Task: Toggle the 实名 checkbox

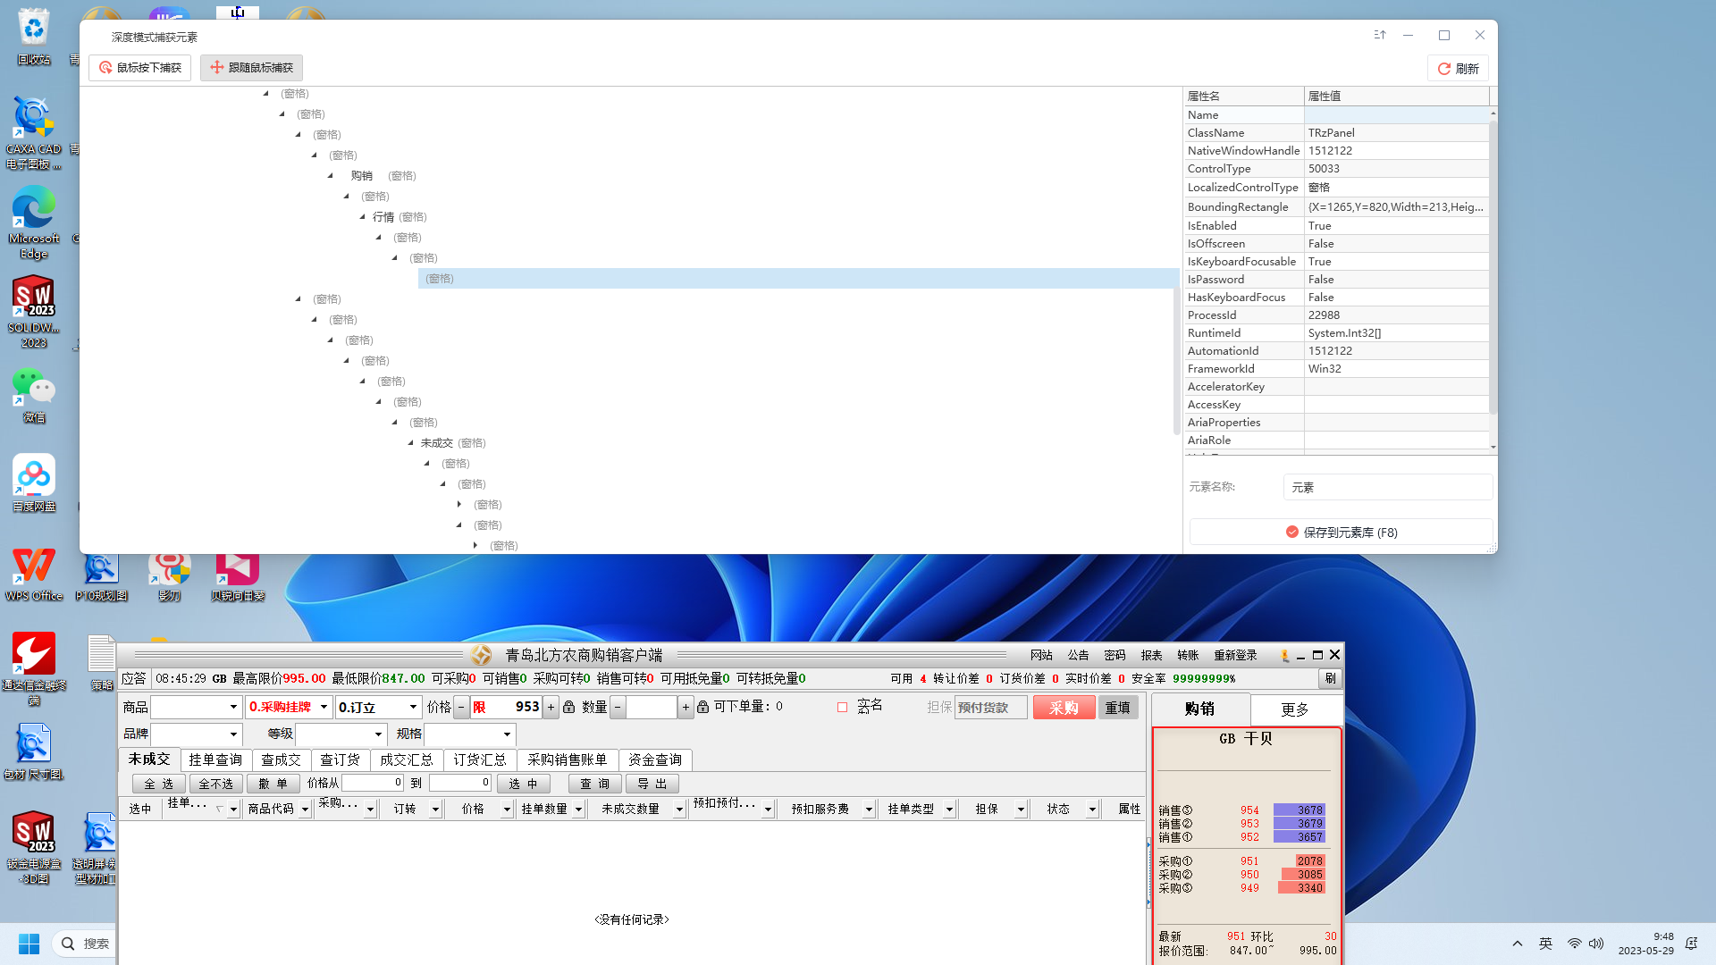Action: click(842, 707)
